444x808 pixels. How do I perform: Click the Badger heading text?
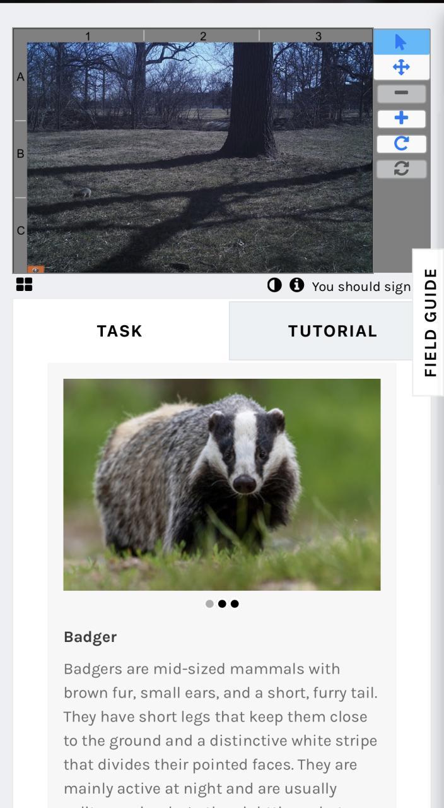90,637
